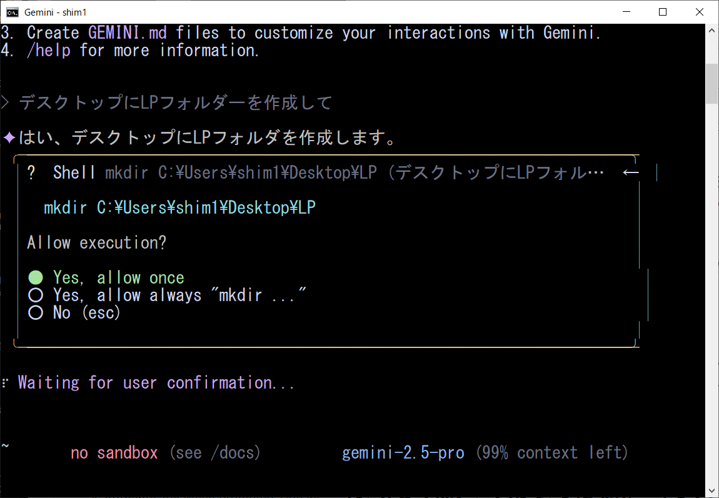
Task: Click the left arrow icon in Shell header
Action: point(630,172)
